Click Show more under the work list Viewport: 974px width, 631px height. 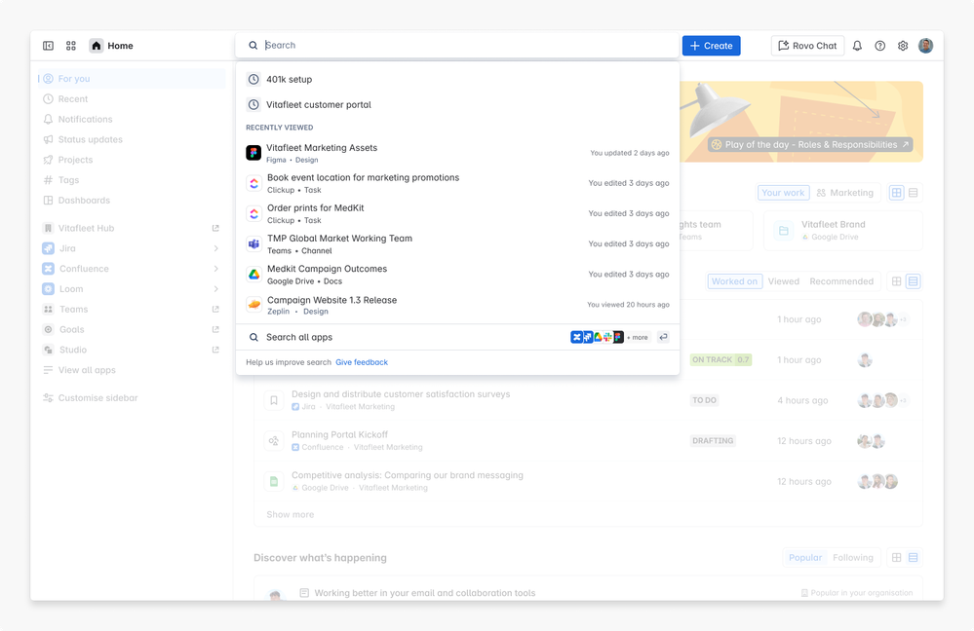pos(291,514)
